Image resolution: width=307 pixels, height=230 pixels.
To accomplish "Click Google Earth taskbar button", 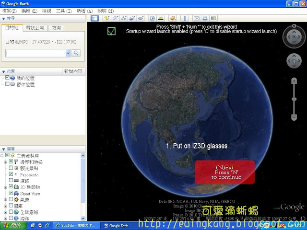I will coord(118,226).
